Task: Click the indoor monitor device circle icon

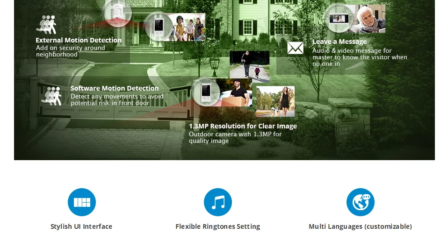Action: click(x=340, y=19)
